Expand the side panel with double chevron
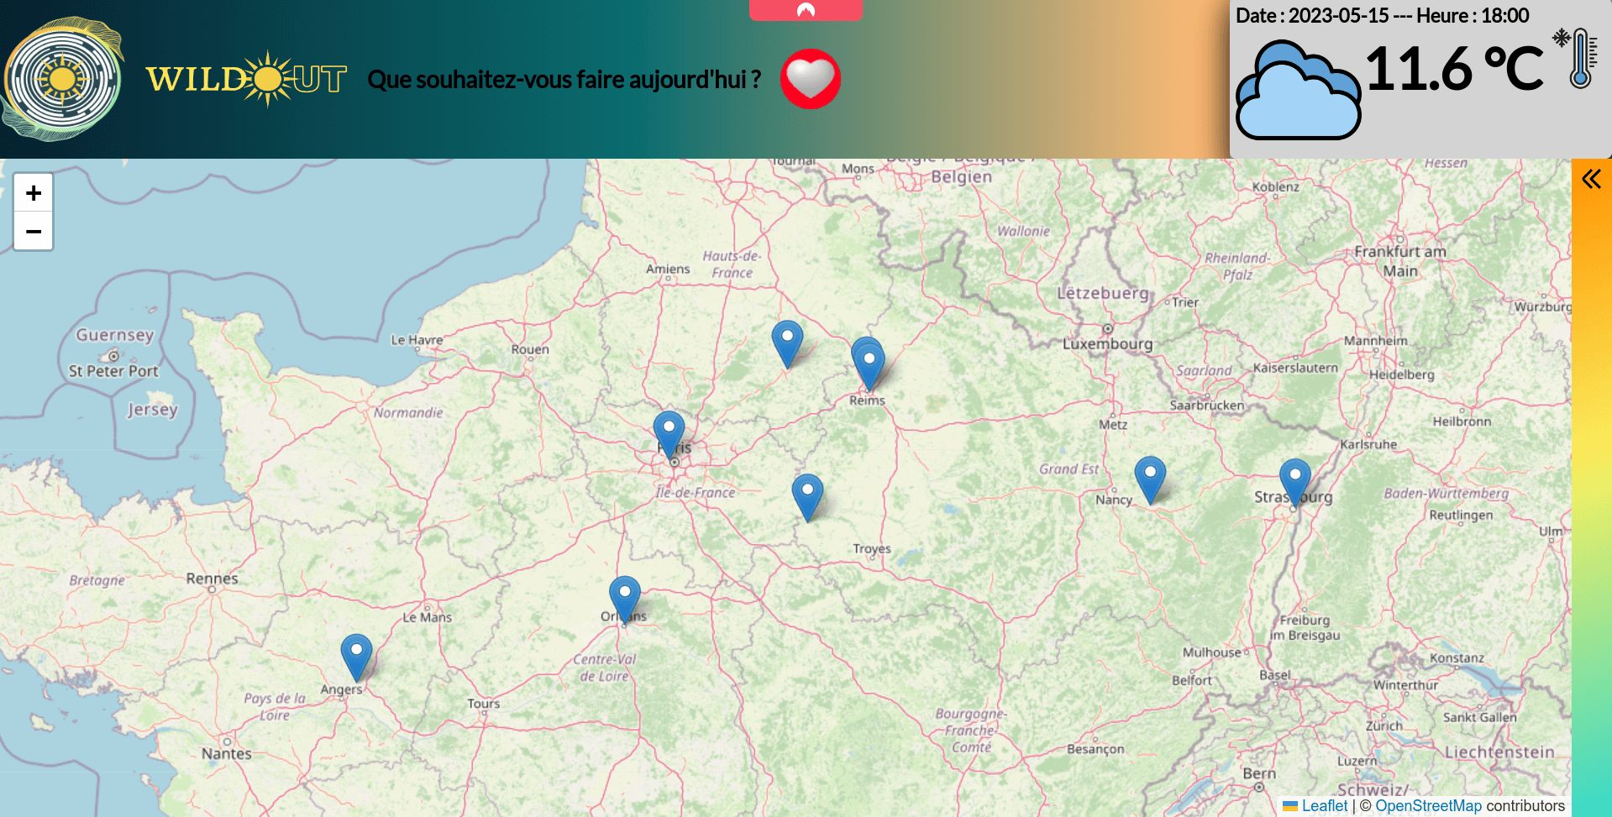This screenshot has width=1612, height=817. coord(1591,179)
